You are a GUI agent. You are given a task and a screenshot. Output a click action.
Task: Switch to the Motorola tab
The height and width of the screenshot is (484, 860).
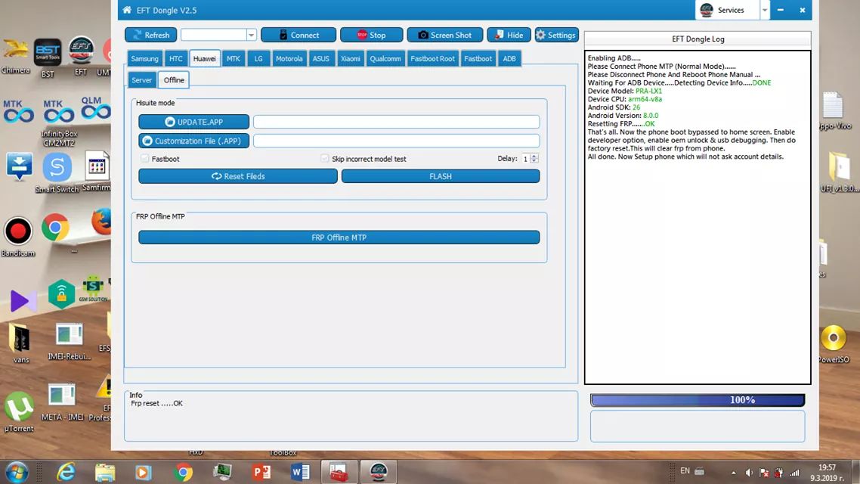(x=289, y=59)
